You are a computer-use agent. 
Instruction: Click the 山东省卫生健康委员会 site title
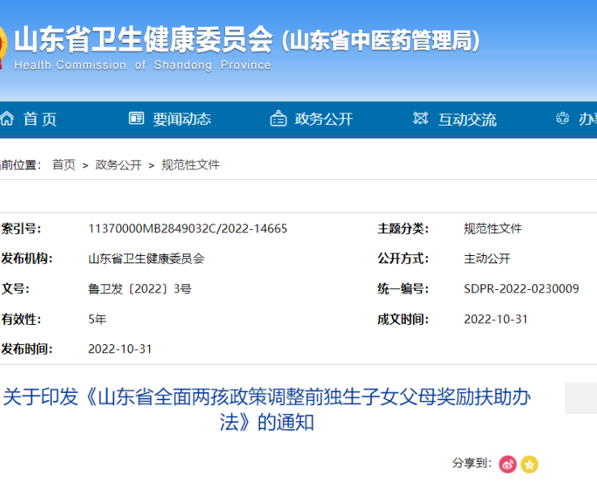pos(143,40)
